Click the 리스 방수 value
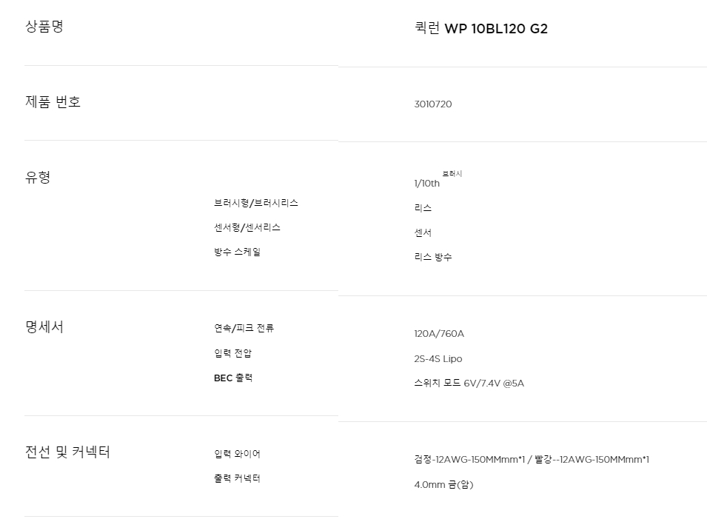This screenshot has width=707, height=519. (x=433, y=258)
